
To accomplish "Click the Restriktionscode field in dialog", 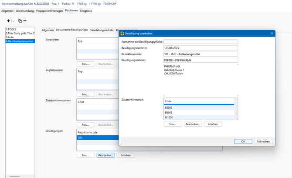I will tap(200, 54).
